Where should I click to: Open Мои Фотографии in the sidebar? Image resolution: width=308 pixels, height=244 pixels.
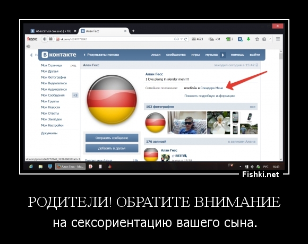click(54, 77)
